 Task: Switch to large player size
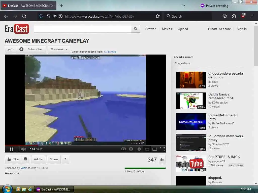(x=155, y=149)
